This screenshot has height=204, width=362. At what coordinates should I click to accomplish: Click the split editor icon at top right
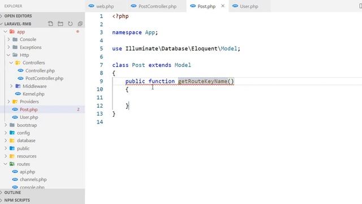point(360,6)
